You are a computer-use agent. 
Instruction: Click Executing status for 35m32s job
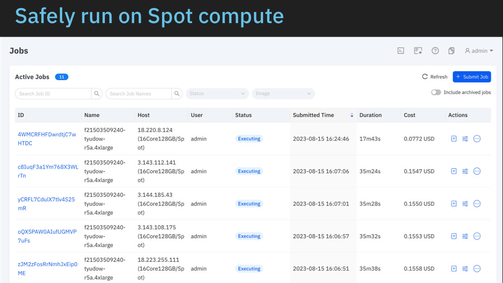coord(249,236)
